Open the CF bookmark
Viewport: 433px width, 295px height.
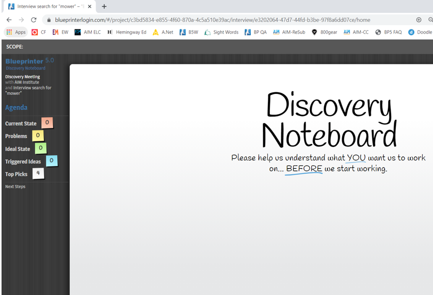click(x=39, y=32)
